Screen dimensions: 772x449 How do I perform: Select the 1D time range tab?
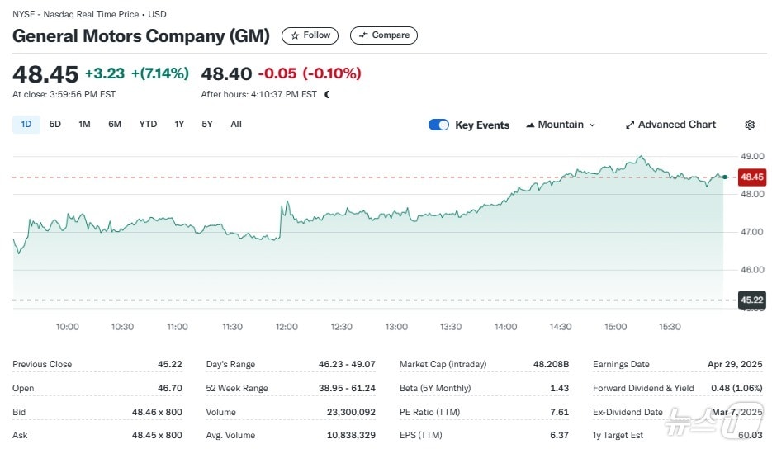click(26, 125)
